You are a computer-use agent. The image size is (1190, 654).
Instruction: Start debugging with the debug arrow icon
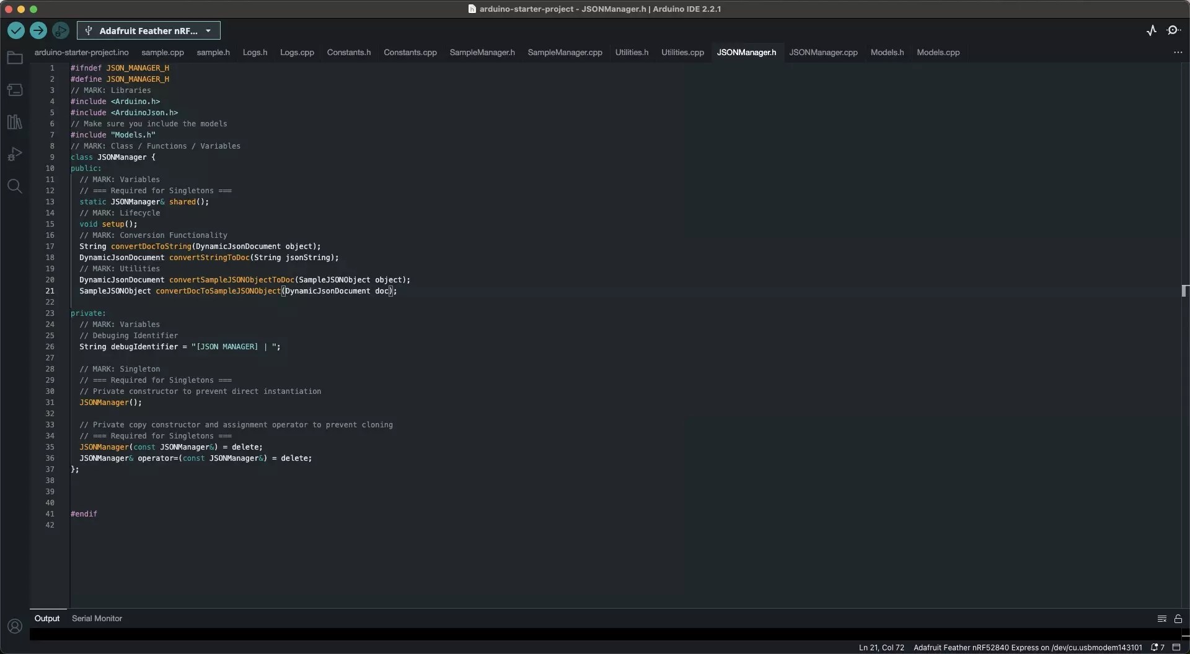60,30
